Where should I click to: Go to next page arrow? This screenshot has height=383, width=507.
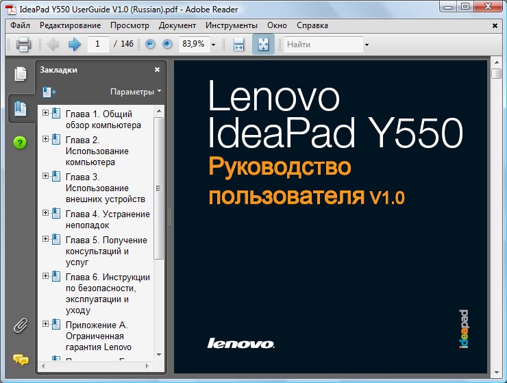[x=75, y=45]
